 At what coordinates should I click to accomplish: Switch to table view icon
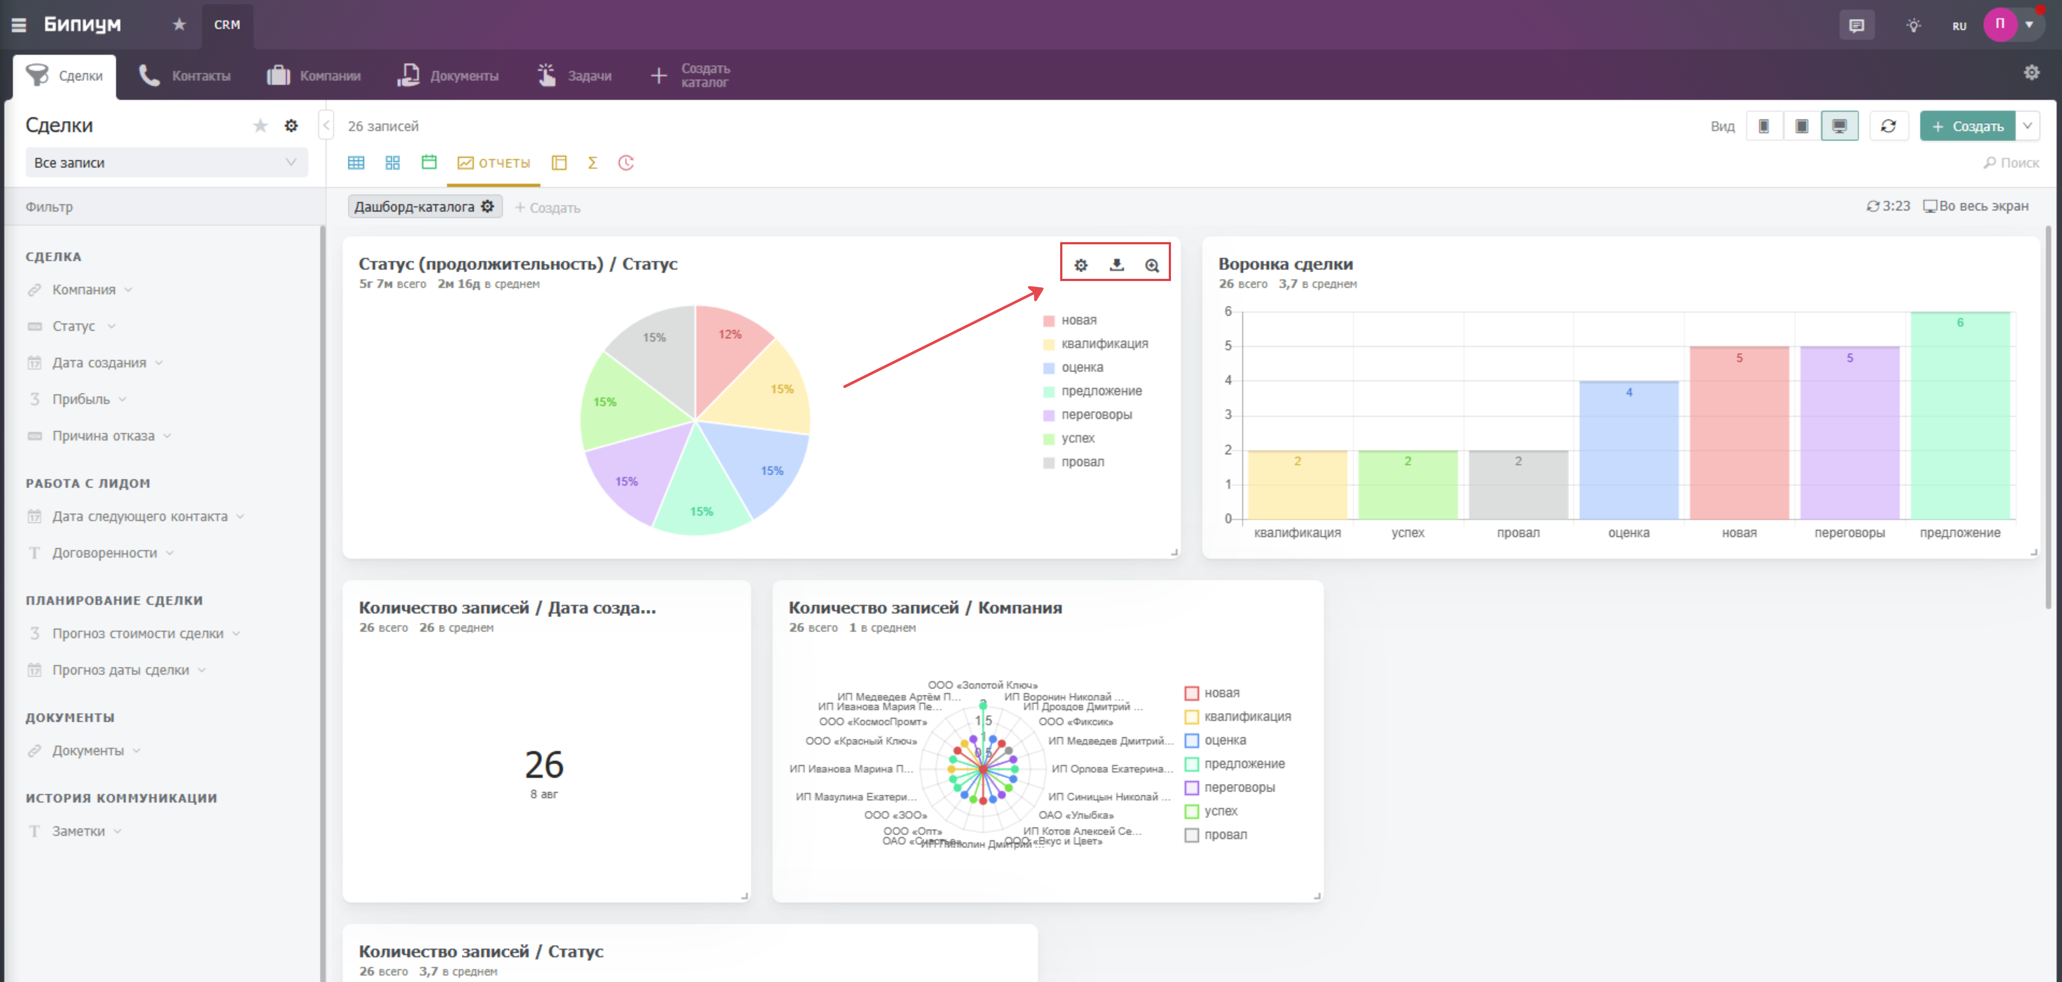356,163
